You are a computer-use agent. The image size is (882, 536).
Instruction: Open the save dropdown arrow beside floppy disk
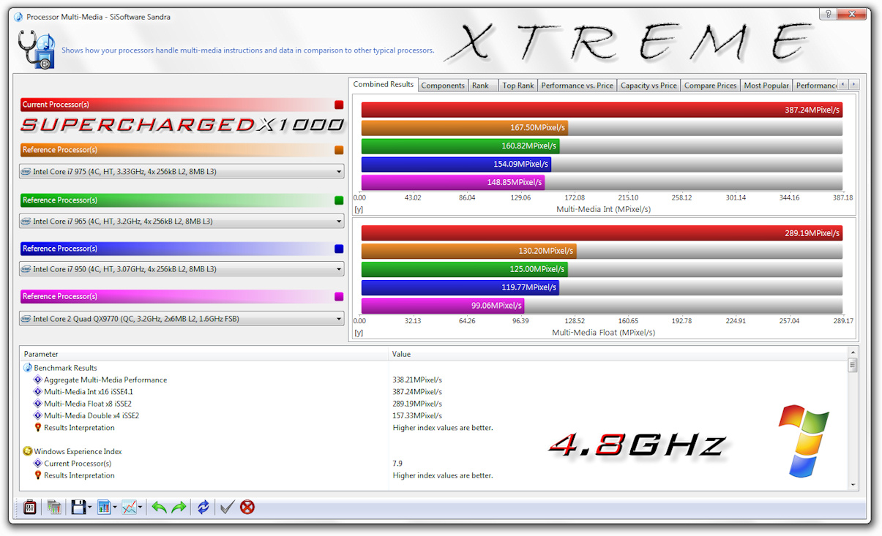click(x=90, y=507)
